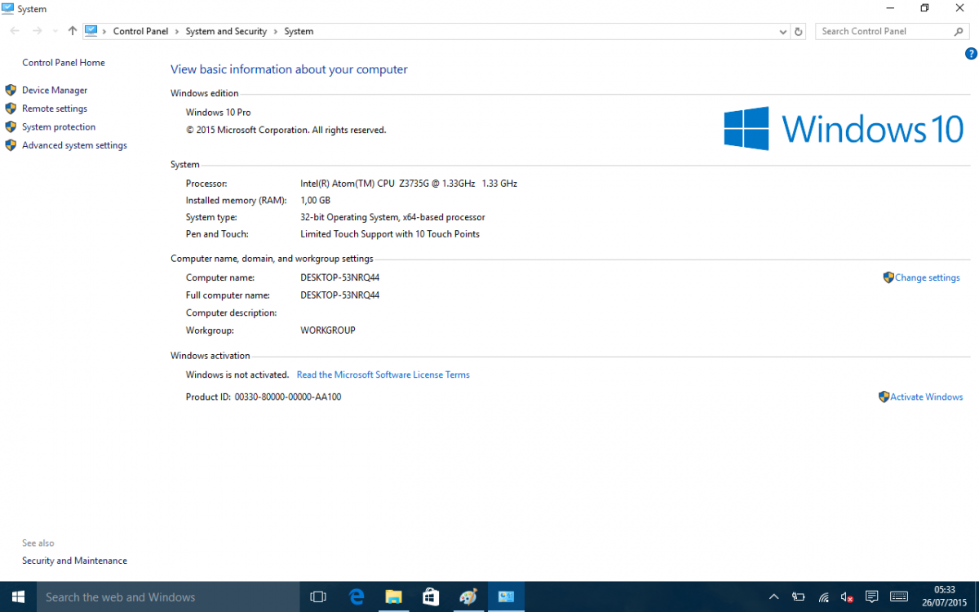Viewport: 979px width, 612px height.
Task: Open Control Panel Home
Action: (x=64, y=63)
